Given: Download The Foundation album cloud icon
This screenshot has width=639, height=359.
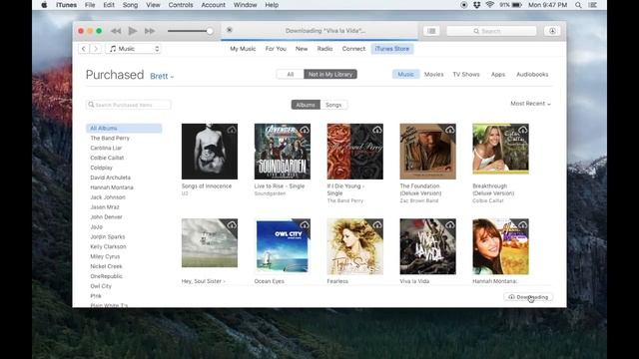Looking at the screenshot, I should (x=450, y=131).
